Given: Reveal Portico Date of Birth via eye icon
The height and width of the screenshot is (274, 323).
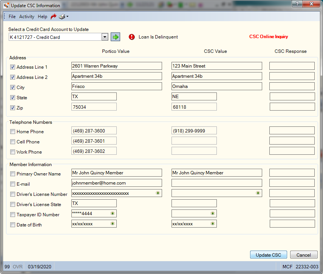Looking at the screenshot, I should pos(113,223).
